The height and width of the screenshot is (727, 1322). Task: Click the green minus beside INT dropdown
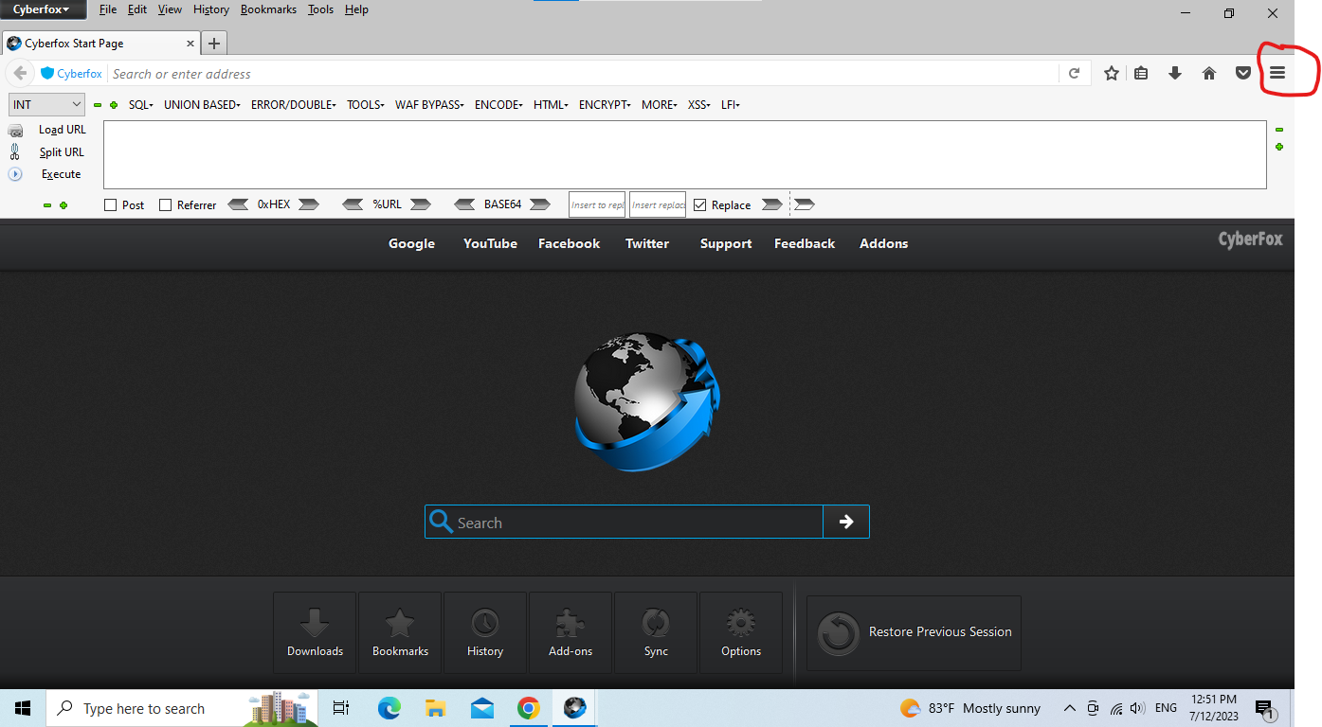(98, 105)
